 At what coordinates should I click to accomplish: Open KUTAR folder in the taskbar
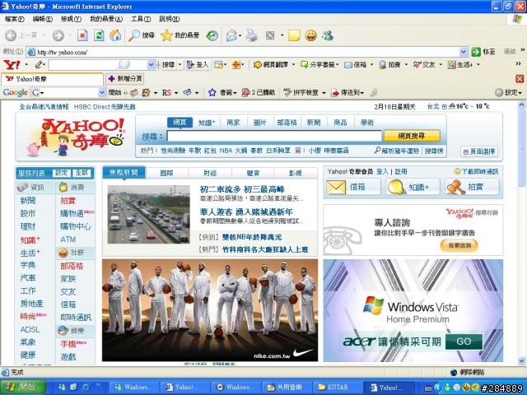coord(337,388)
